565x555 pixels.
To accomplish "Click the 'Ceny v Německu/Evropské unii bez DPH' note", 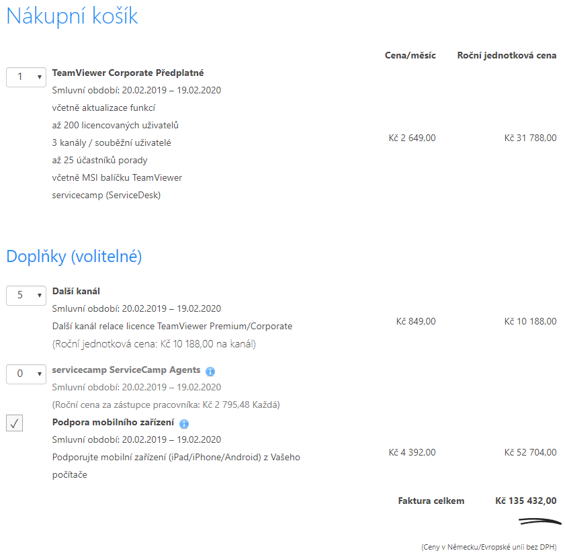I will (488, 547).
